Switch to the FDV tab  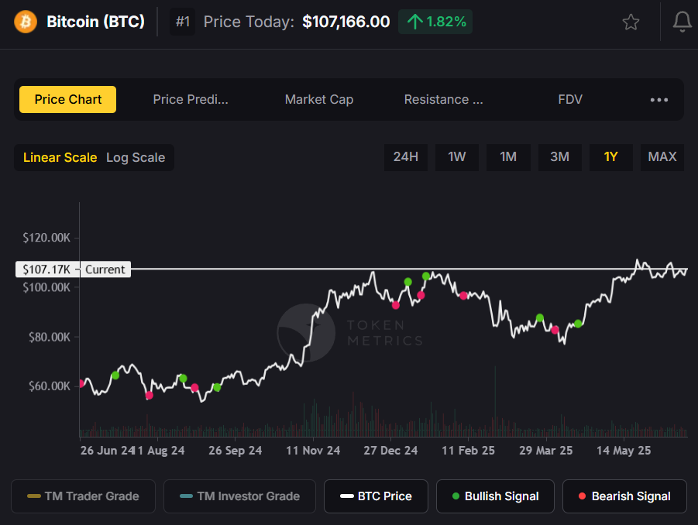[x=570, y=99]
